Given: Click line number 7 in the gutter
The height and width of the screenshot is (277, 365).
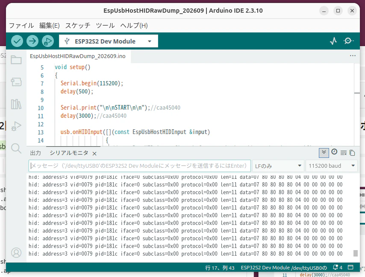Looking at the screenshot, I should coord(42,84).
